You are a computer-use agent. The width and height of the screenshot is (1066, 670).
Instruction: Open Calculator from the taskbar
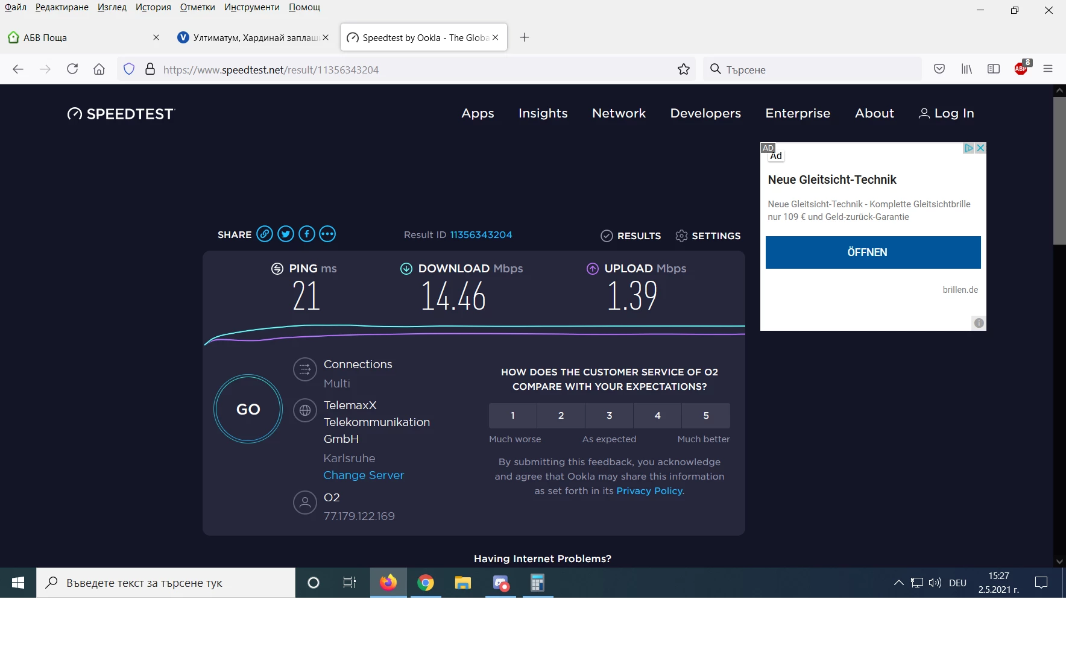pyautogui.click(x=537, y=583)
